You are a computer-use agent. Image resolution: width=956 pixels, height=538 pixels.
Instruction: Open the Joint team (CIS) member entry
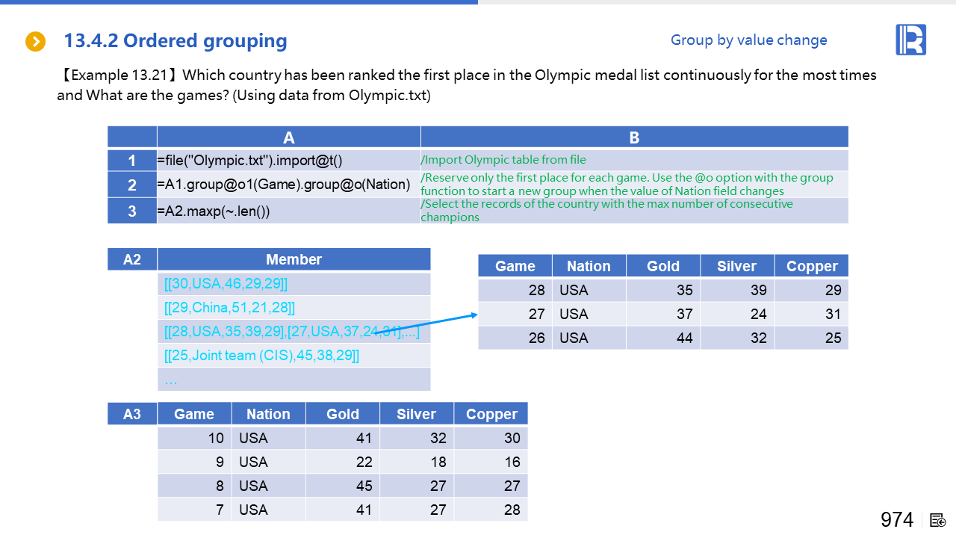pos(261,356)
